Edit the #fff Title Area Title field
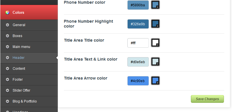 [x=138, y=43]
